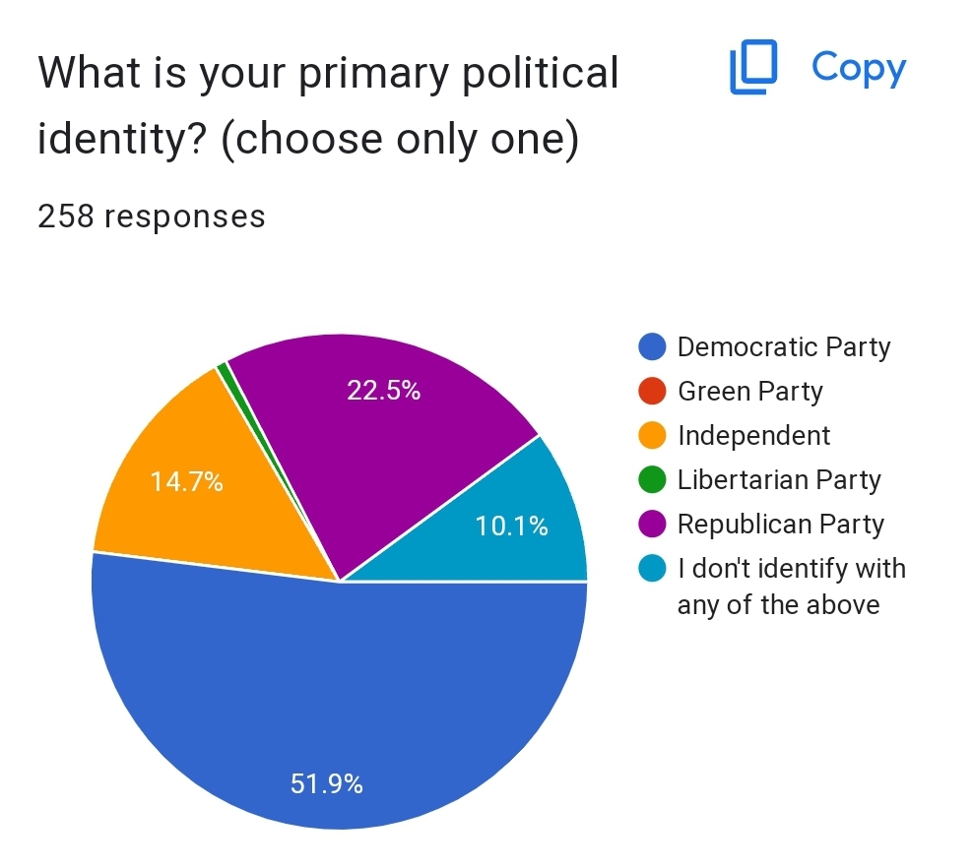Click the Libertarian Party green legend dot
The height and width of the screenshot is (868, 973).
653,480
